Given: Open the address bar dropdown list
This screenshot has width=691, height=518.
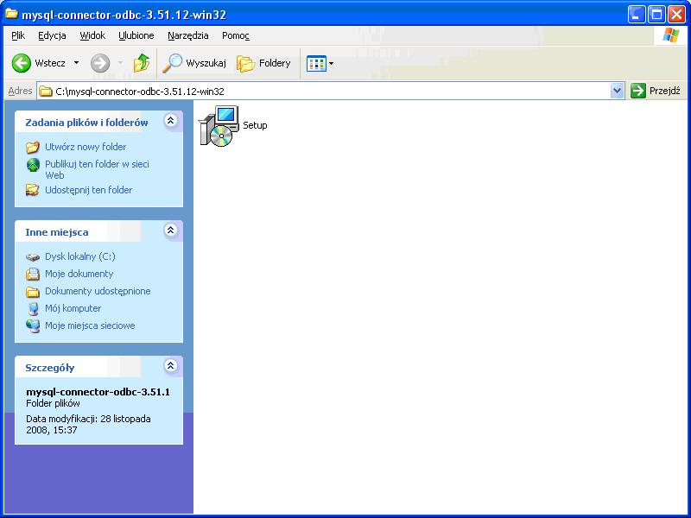Looking at the screenshot, I should point(617,91).
